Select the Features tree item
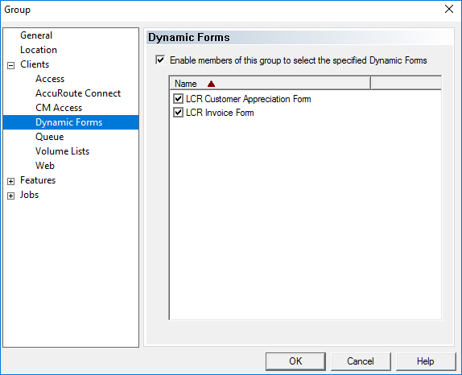This screenshot has width=462, height=375. coord(38,180)
